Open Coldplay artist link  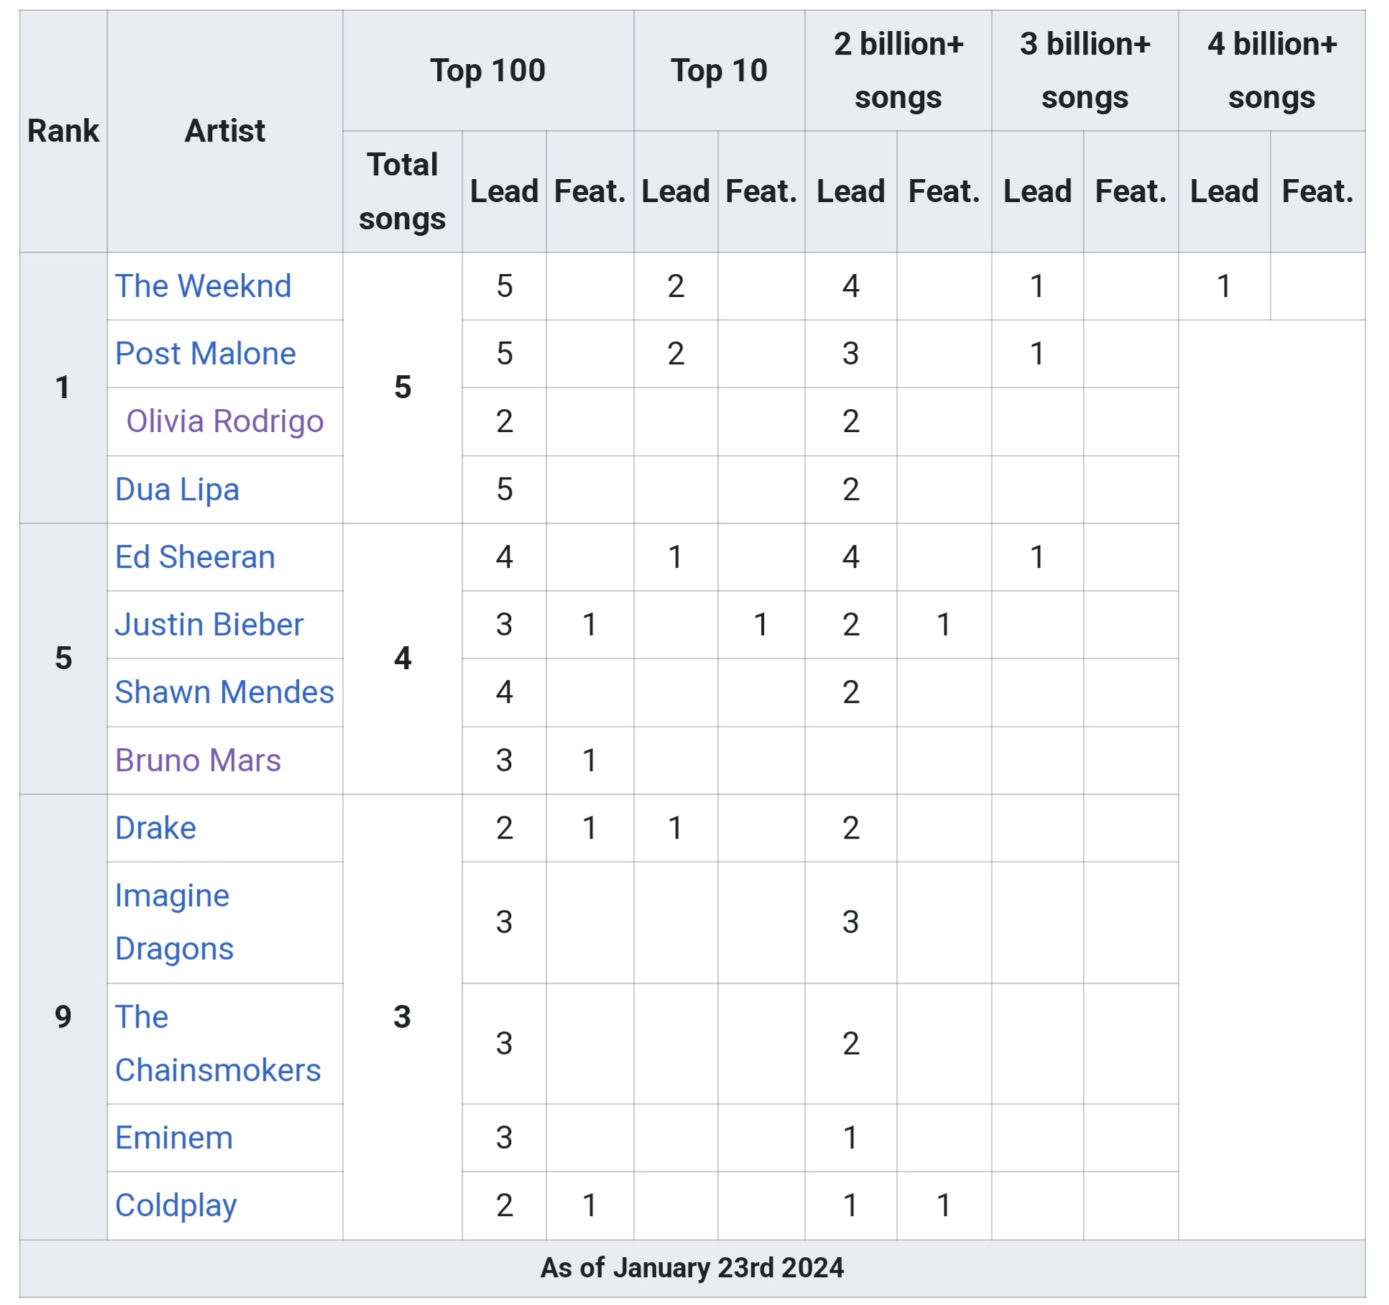pyautogui.click(x=176, y=1206)
